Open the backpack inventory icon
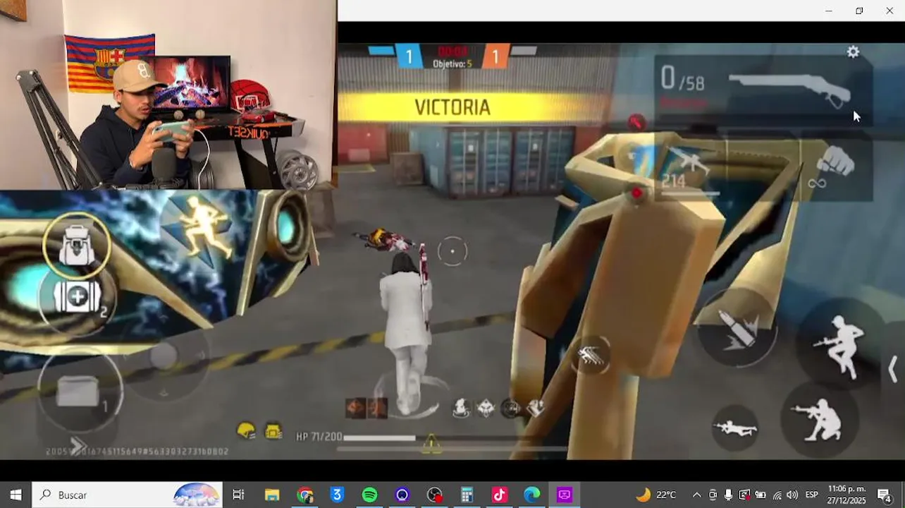Viewport: 905px width, 508px height. (76, 246)
